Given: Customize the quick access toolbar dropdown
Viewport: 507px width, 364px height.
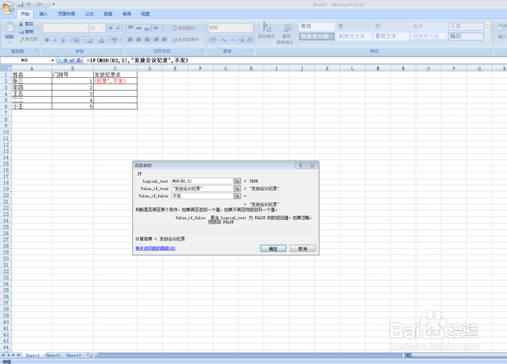Looking at the screenshot, I should [x=54, y=5].
